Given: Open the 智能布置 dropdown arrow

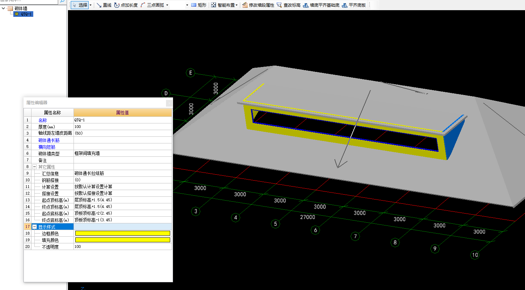Looking at the screenshot, I should point(237,5).
